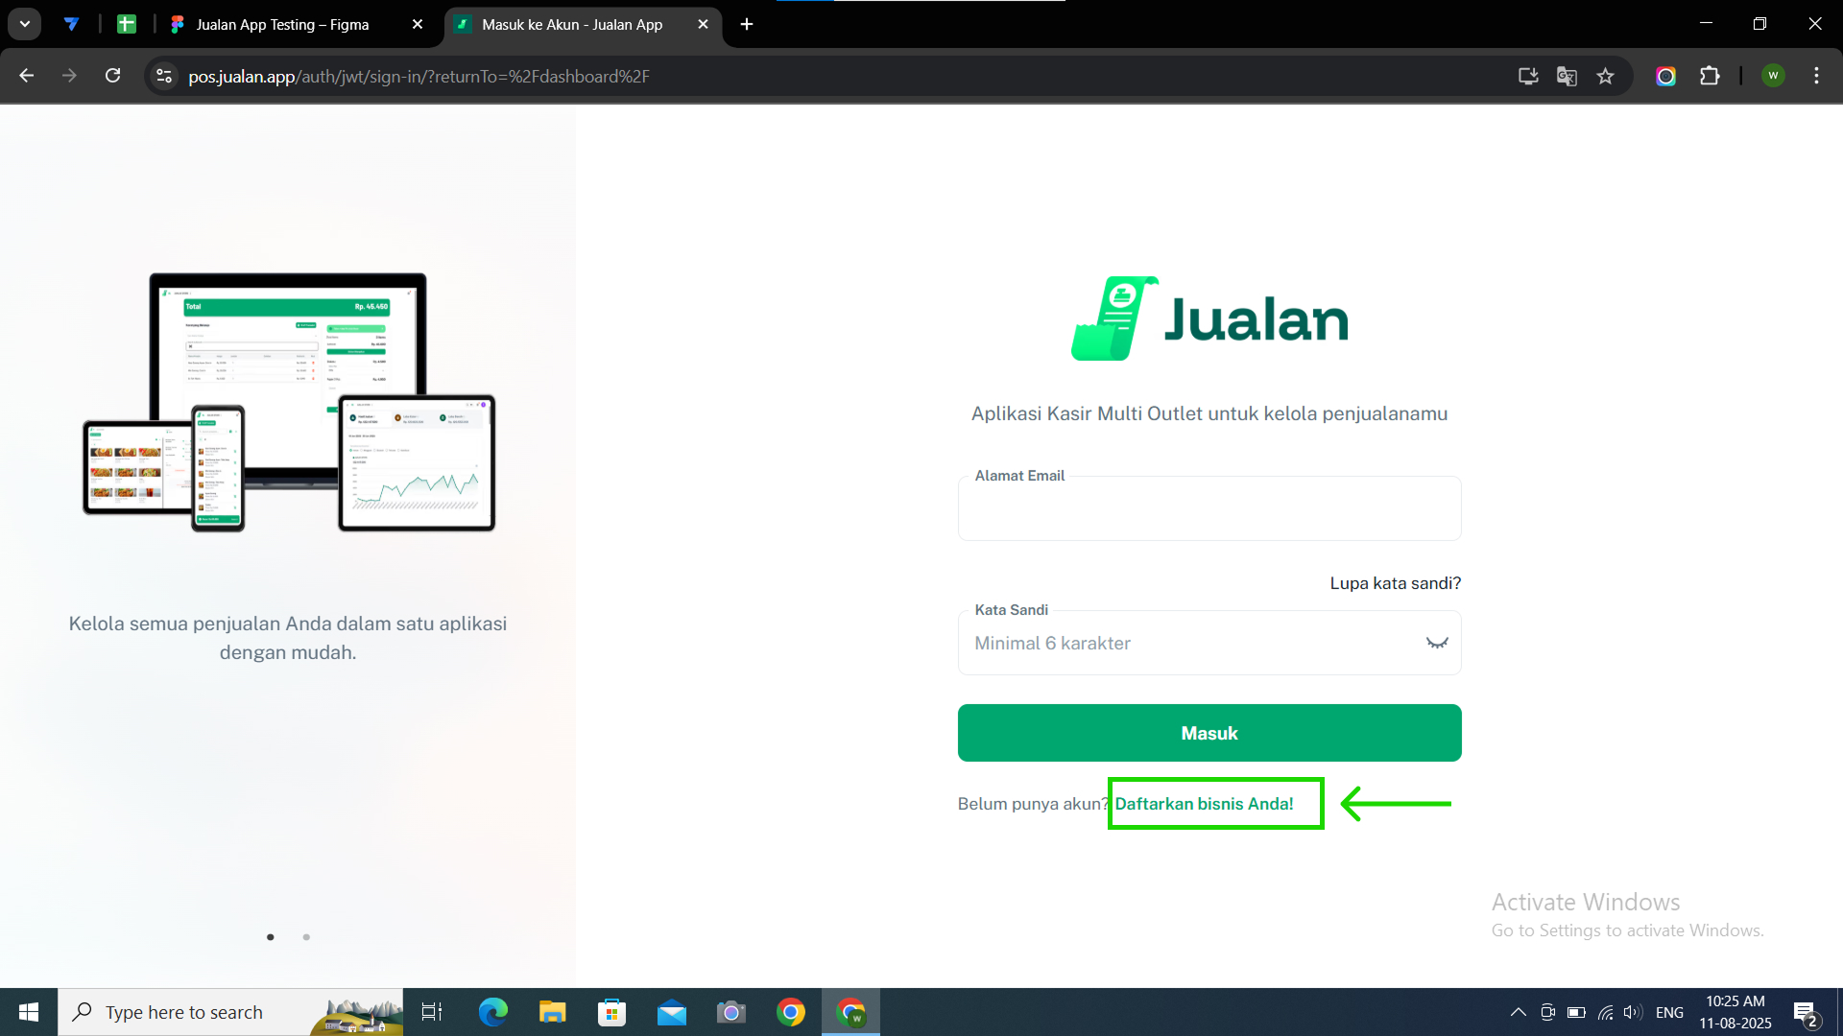Expand the tab search dropdown arrow
Viewport: 1843px width, 1036px height.
pos(25,25)
